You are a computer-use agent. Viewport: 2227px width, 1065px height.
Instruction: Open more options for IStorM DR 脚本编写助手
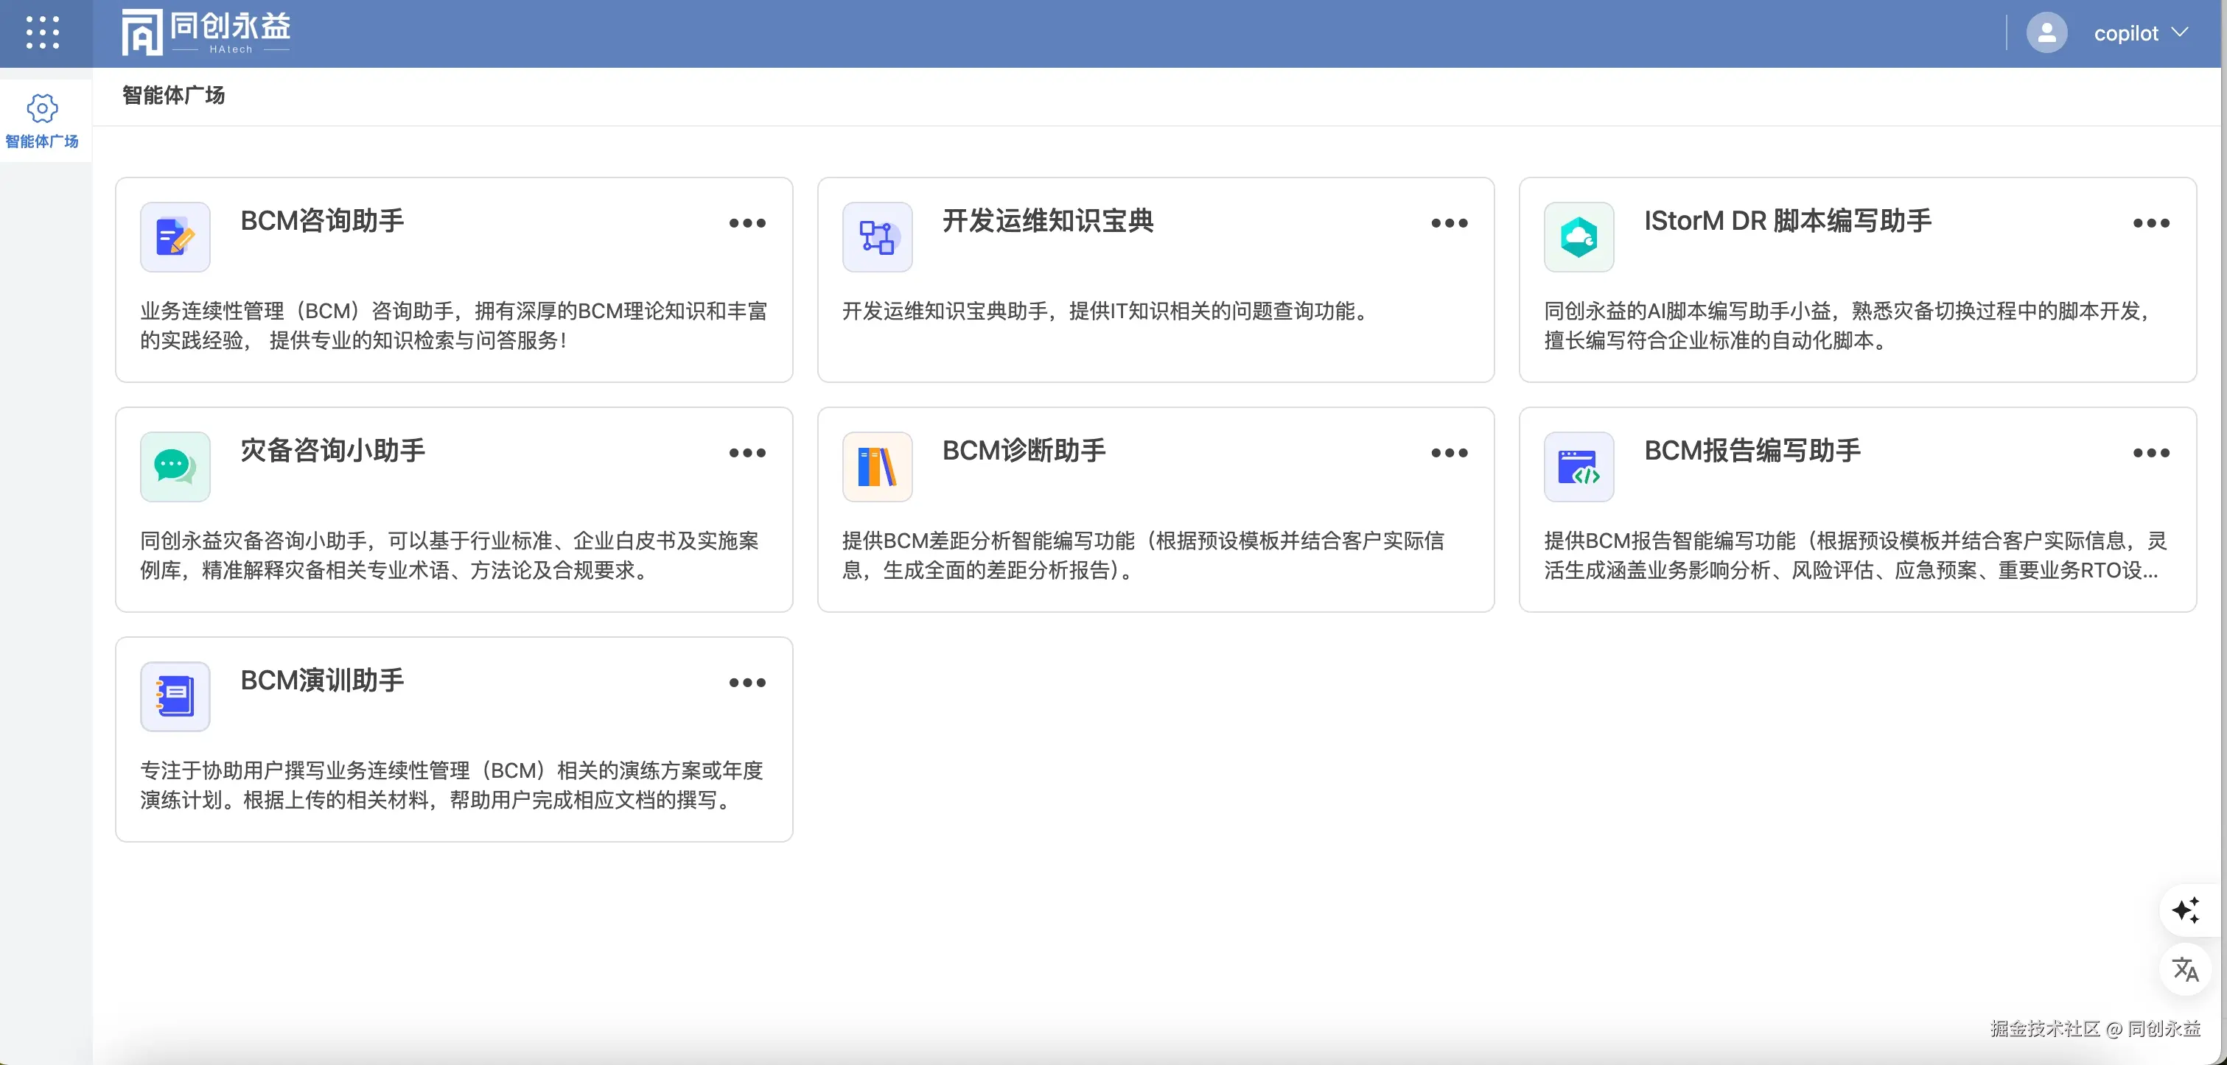pyautogui.click(x=2151, y=223)
